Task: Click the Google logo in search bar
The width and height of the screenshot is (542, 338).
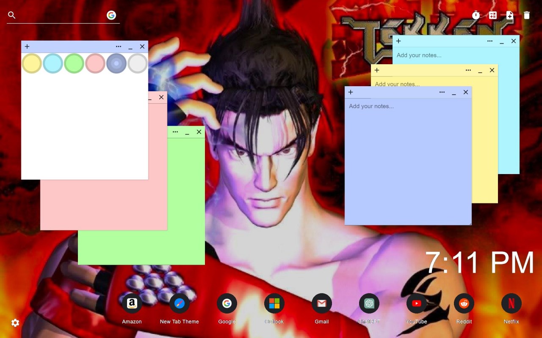Action: coord(111,15)
